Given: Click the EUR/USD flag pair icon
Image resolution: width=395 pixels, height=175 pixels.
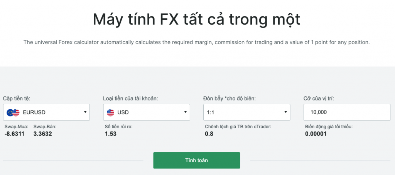Looking at the screenshot, I should pyautogui.click(x=13, y=112).
